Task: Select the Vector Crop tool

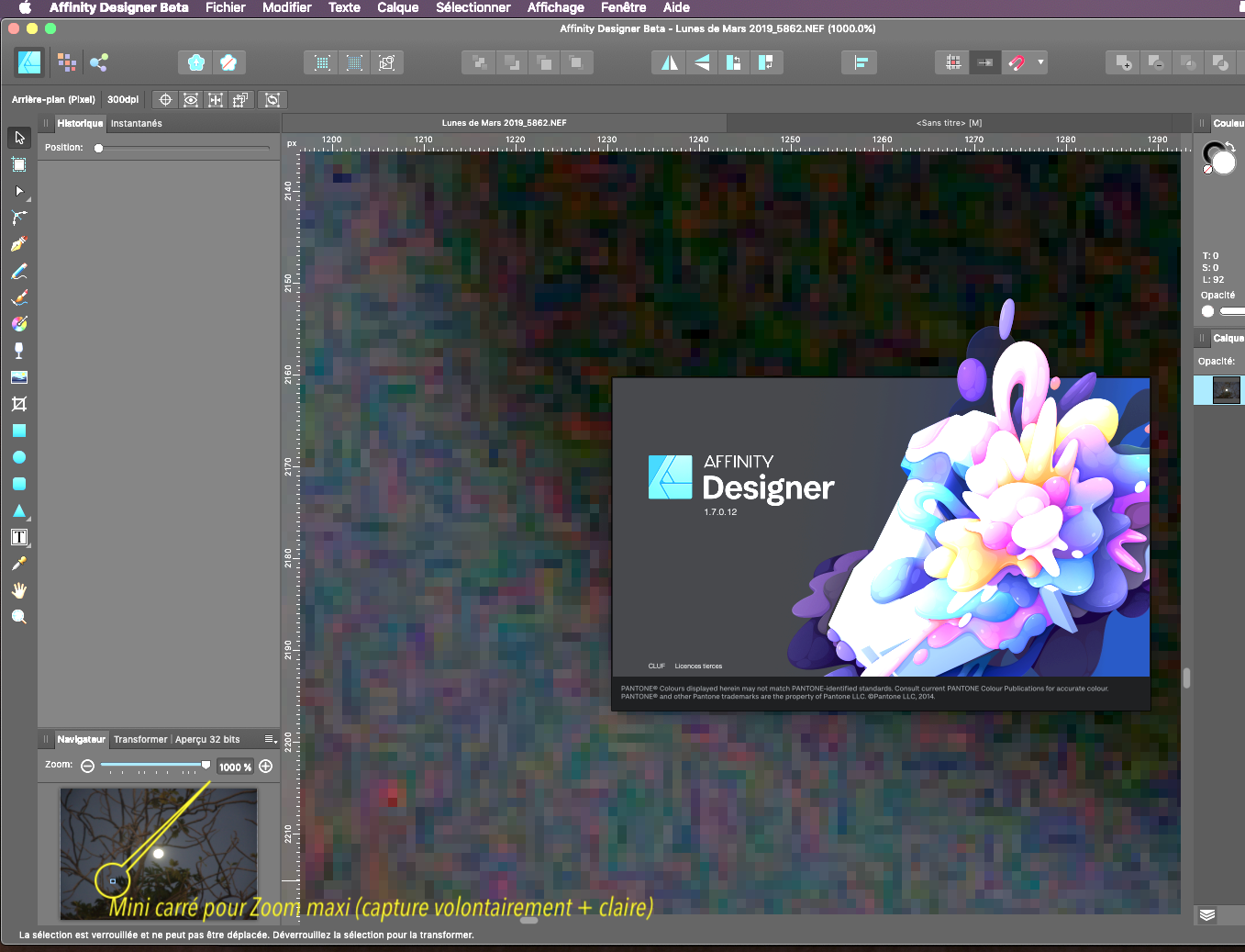Action: (x=19, y=404)
